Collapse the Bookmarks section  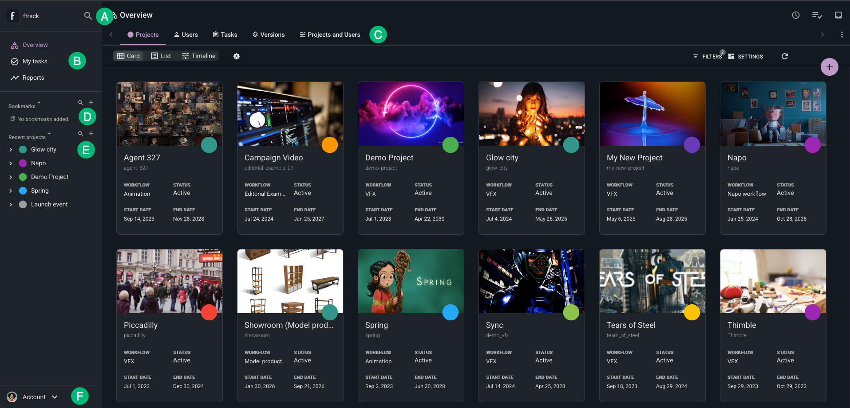(x=39, y=103)
